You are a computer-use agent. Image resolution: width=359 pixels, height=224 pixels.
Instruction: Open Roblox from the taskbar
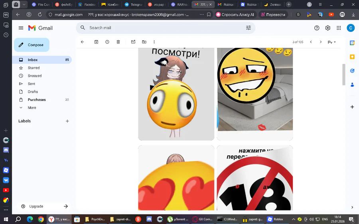click(x=276, y=219)
